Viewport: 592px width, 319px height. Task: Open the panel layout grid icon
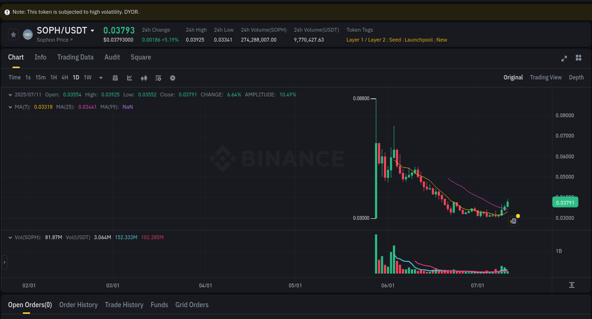pos(578,59)
